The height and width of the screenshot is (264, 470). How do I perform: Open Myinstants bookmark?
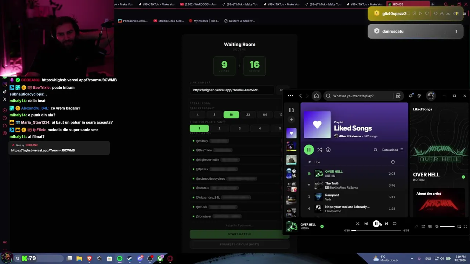click(204, 21)
